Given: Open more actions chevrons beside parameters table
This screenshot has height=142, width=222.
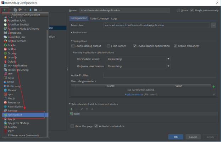Looking at the screenshot, I should point(213,95).
